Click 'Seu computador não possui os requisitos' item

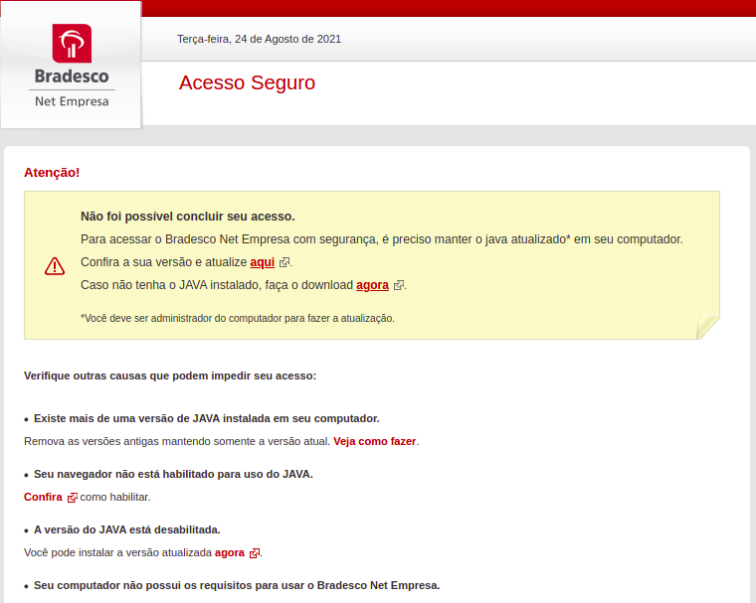pyautogui.click(x=237, y=586)
